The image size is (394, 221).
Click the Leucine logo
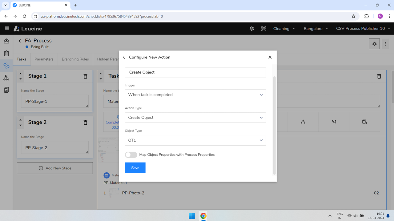click(28, 29)
